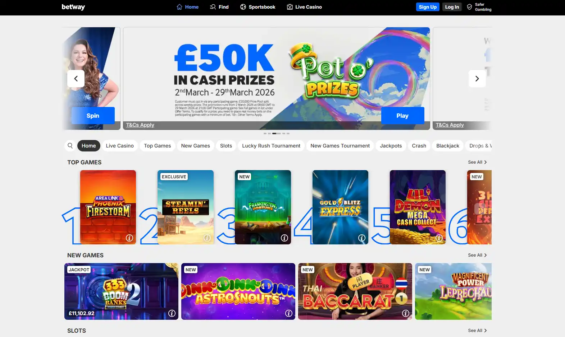565x337 pixels.
Task: Switch to the New Games category
Action: [x=196, y=146]
